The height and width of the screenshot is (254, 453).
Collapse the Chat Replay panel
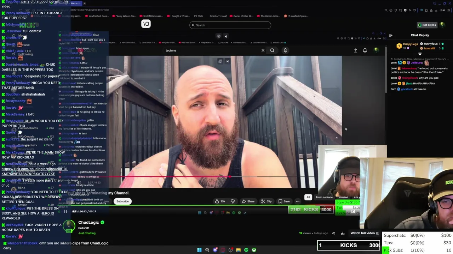[391, 35]
